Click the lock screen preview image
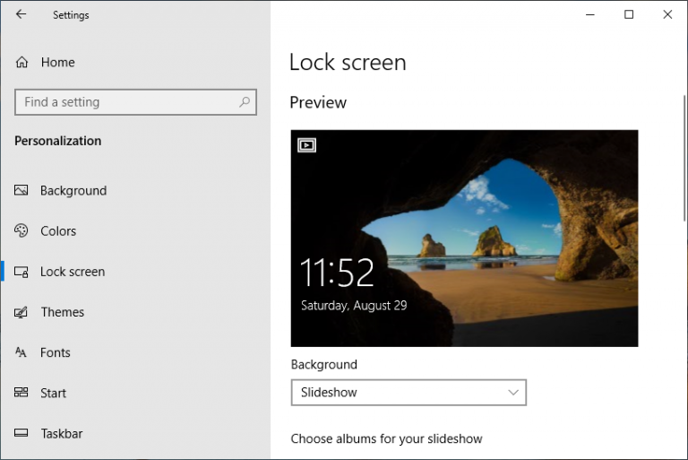Image resolution: width=688 pixels, height=460 pixels. [464, 239]
